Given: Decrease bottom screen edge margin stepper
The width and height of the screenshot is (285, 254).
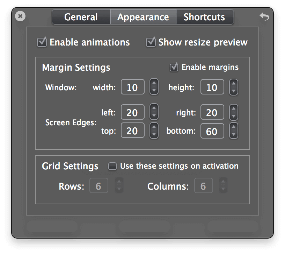Looking at the screenshot, I should (x=234, y=135).
